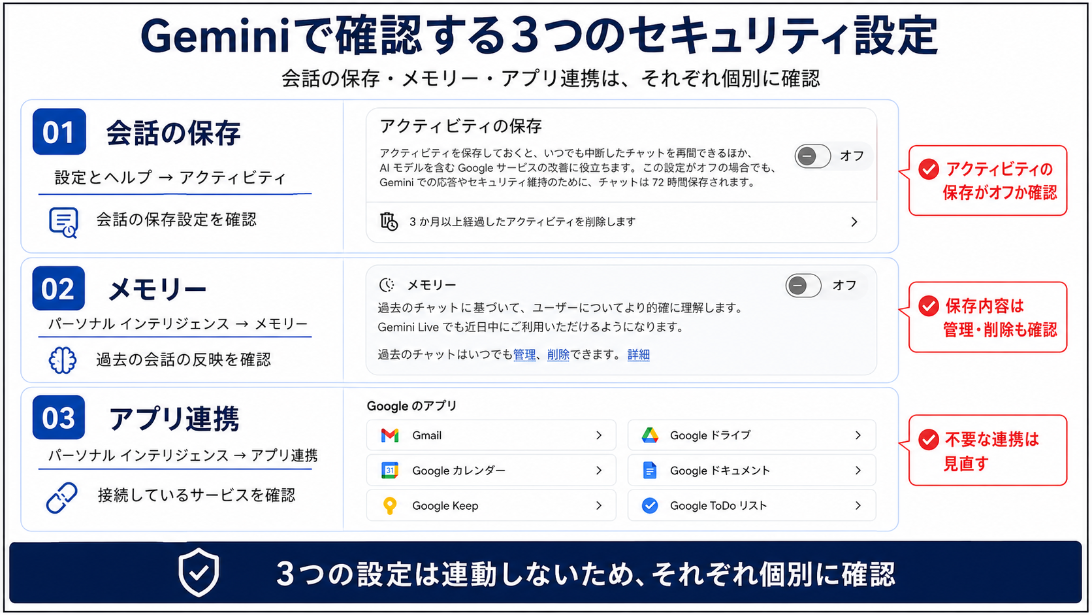Click the 接続しているサービスを確認 text
The height and width of the screenshot is (615, 1092).
[x=197, y=495]
